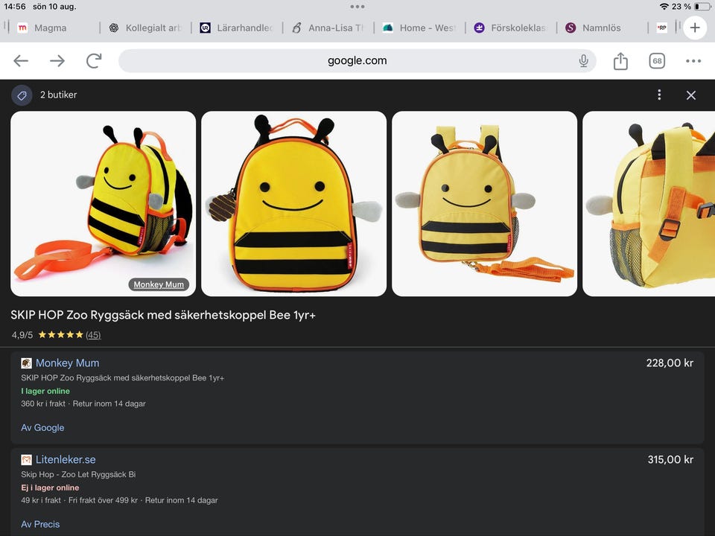Switch to the Home - West tab
The image size is (715, 536).
tap(419, 28)
